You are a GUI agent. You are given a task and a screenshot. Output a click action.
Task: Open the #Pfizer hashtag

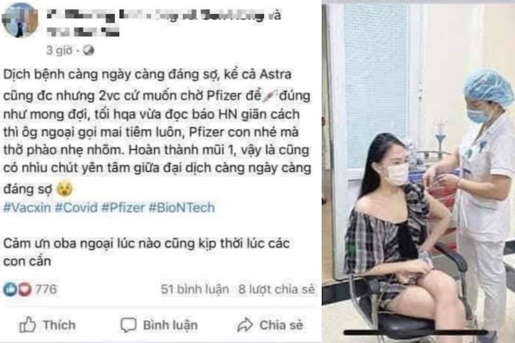[x=123, y=207]
